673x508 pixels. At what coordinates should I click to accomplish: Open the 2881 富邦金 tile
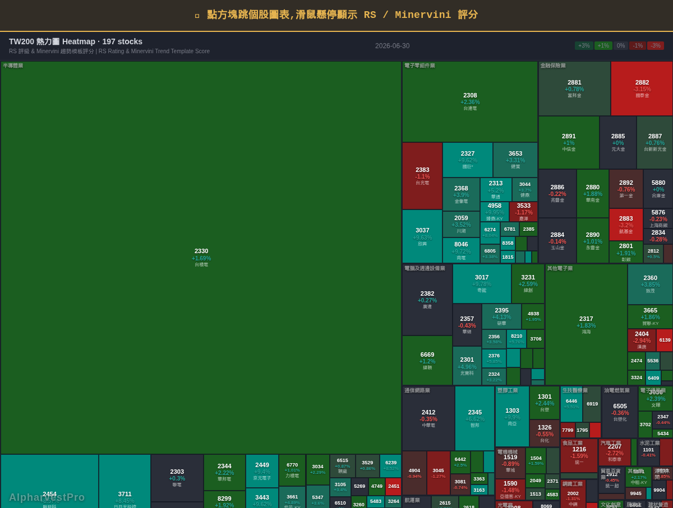(x=574, y=88)
